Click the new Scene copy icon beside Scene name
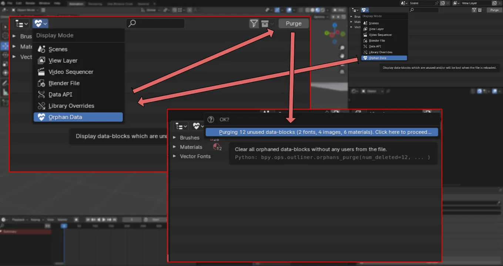Image resolution: width=503 pixels, height=266 pixels. pos(442,3)
